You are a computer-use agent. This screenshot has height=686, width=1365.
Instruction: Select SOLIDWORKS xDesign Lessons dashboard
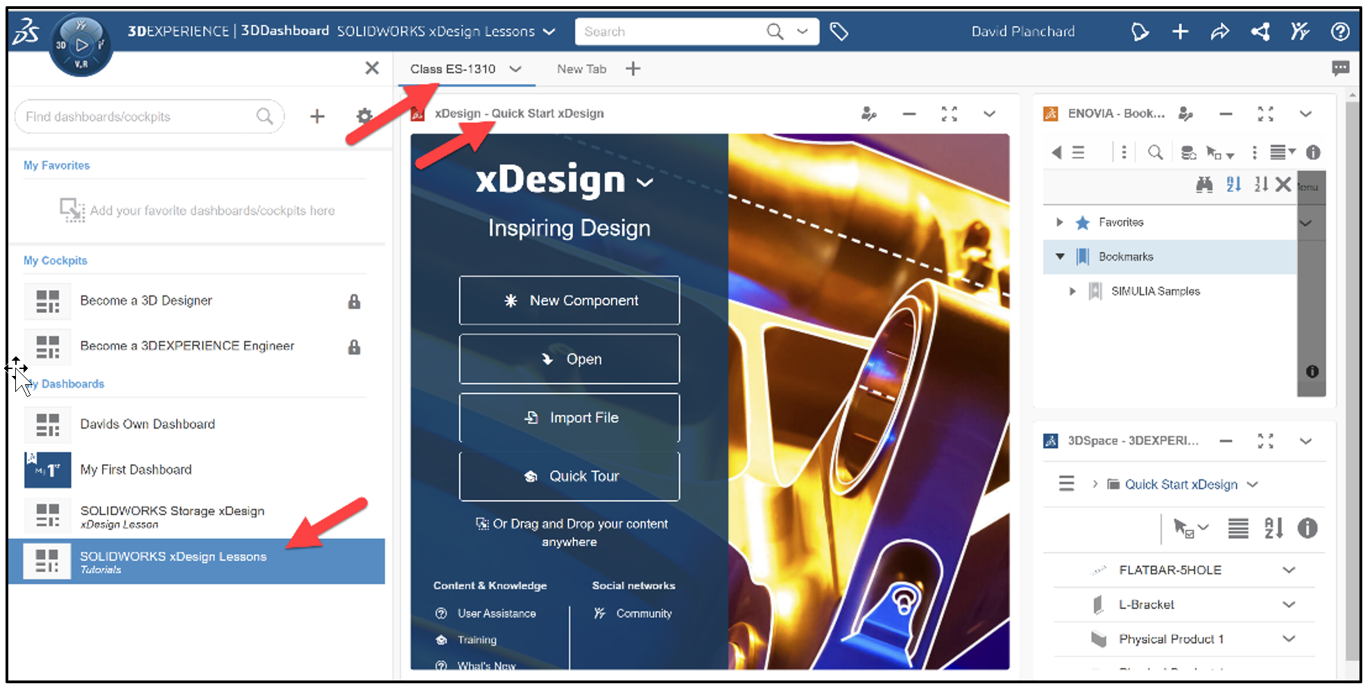coord(173,556)
